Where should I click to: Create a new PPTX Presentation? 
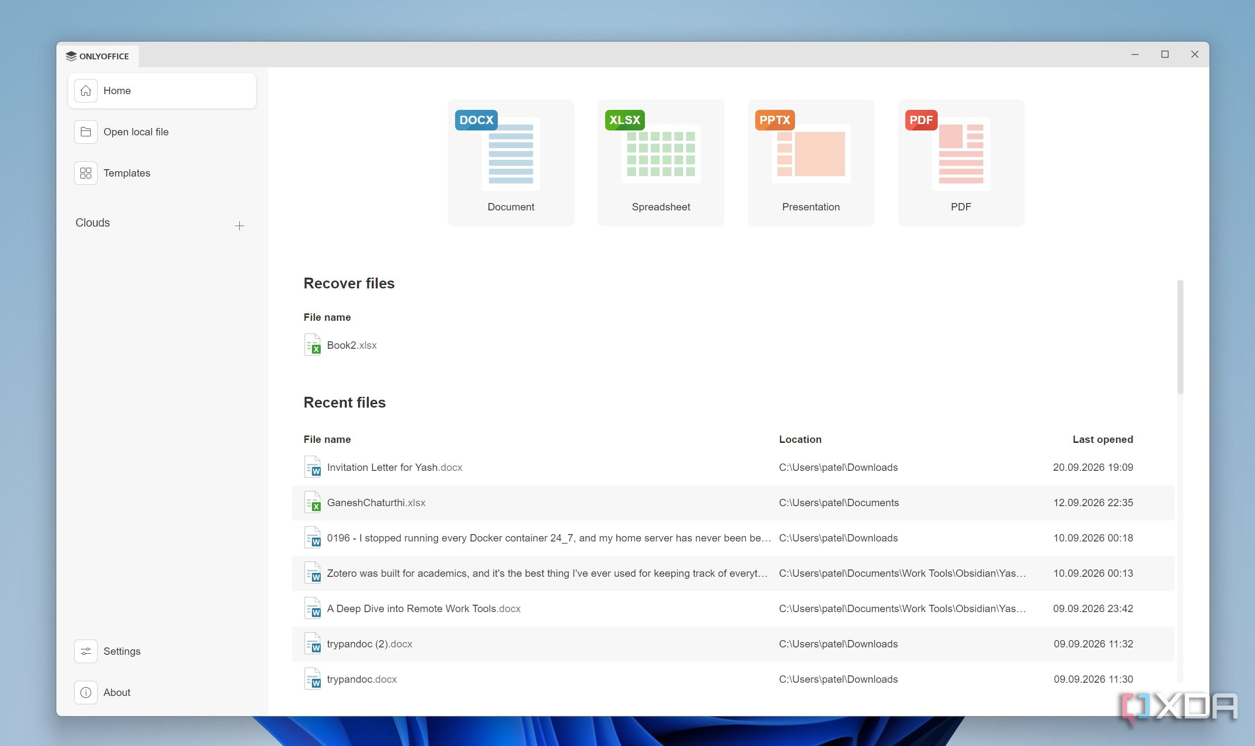(811, 162)
